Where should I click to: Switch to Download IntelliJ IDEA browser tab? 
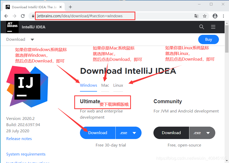34,7
